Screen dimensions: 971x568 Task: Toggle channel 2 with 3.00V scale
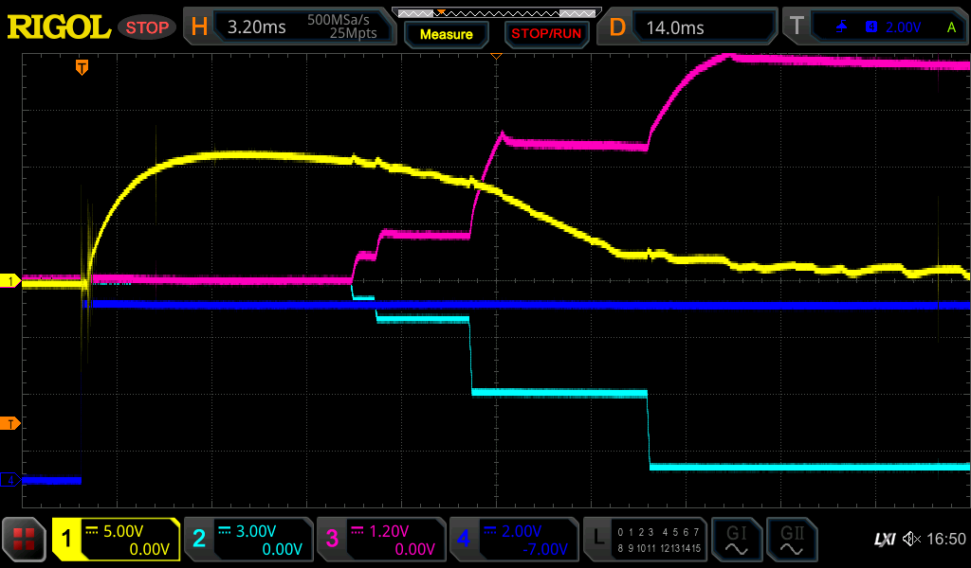pyautogui.click(x=247, y=540)
